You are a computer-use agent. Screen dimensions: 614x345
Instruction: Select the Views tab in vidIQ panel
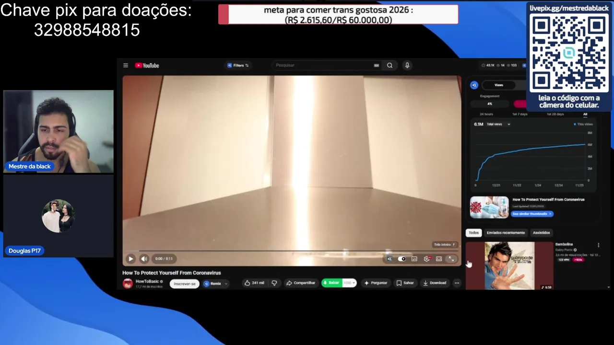pos(499,85)
